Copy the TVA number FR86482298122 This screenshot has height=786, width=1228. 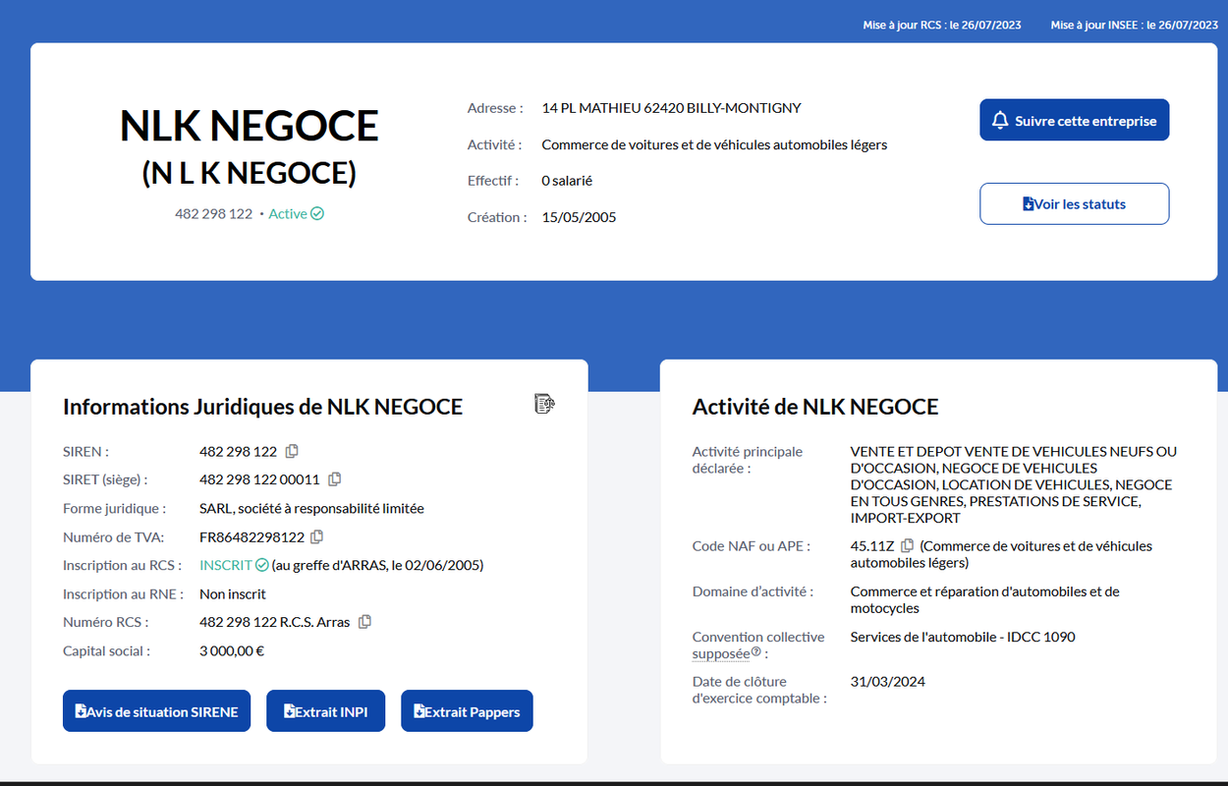(x=316, y=536)
